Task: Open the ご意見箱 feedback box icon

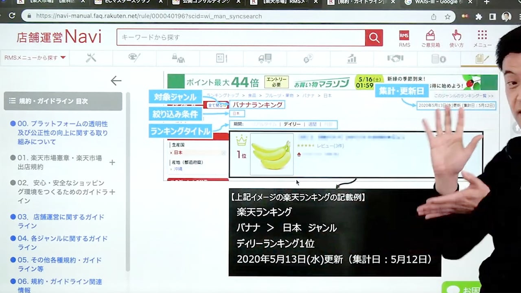Action: [x=430, y=39]
